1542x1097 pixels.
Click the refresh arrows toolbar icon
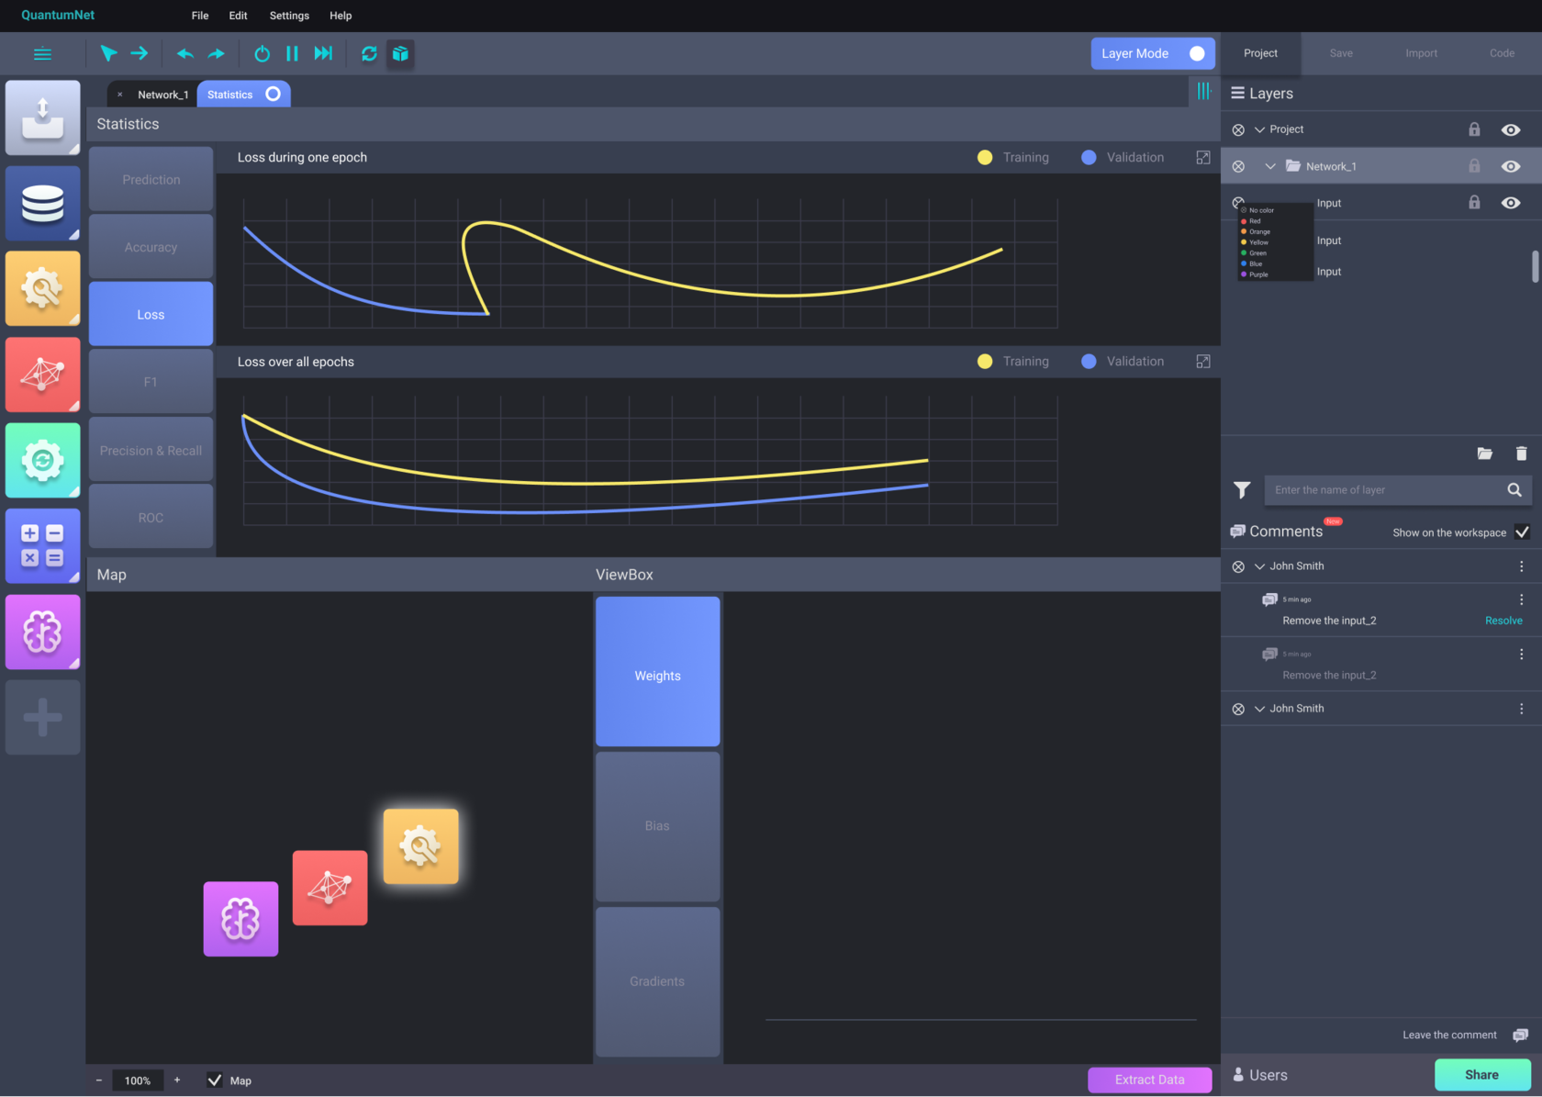[369, 54]
